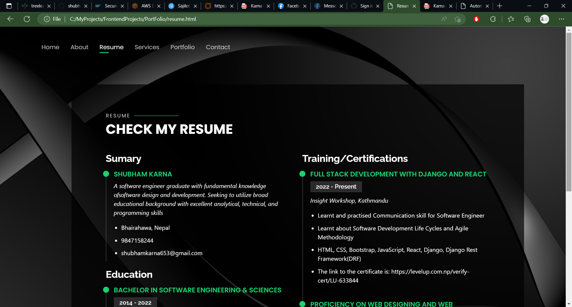This screenshot has width=572, height=307.
Task: Open a new tab with plus button
Action: [x=500, y=6]
